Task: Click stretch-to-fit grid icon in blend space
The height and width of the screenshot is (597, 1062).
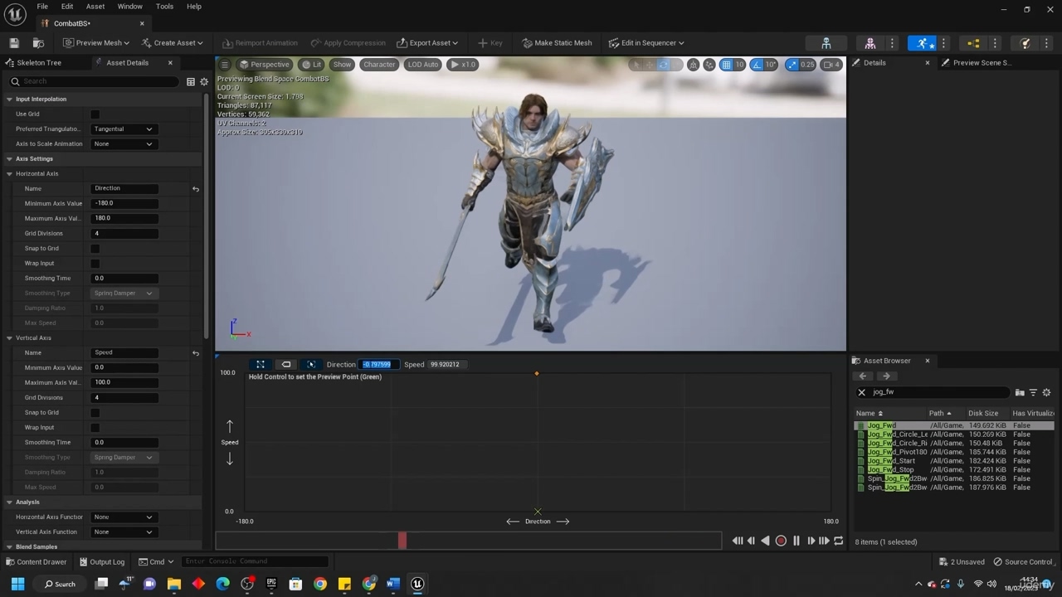Action: (x=311, y=364)
